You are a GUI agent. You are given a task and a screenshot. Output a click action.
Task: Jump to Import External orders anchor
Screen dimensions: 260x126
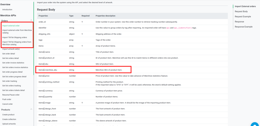pyautogui.click(x=245, y=6)
